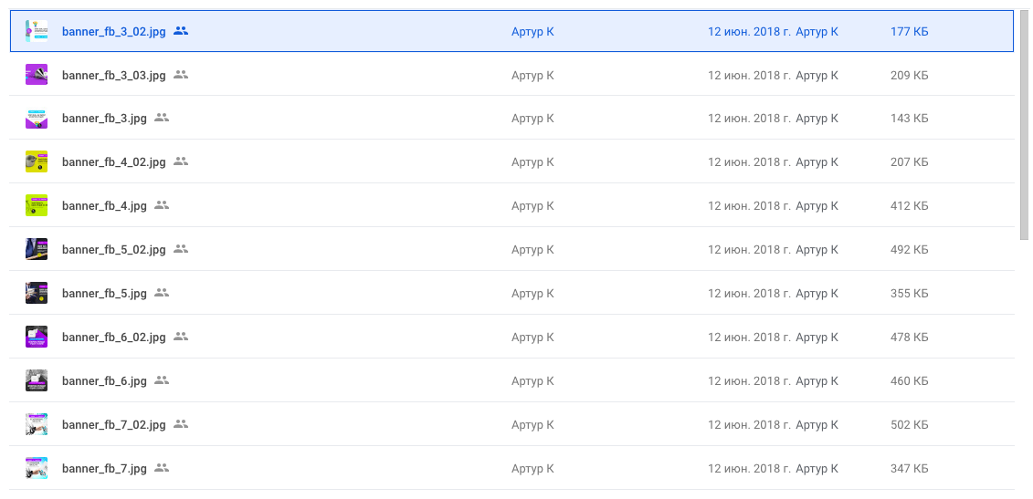Screen dimensions: 1033x499
Task: Click file name banner_fb_5_02.jpg
Action: tap(114, 250)
